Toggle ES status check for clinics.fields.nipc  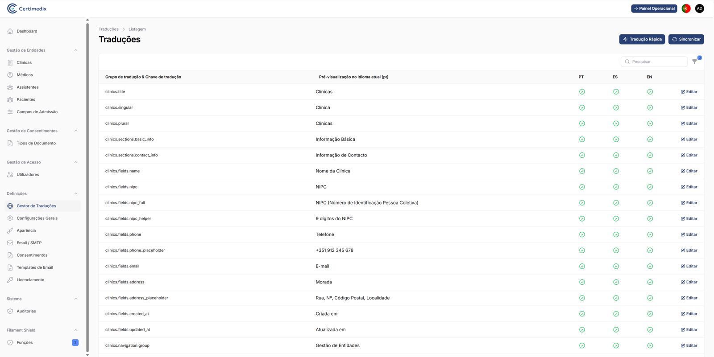616,187
